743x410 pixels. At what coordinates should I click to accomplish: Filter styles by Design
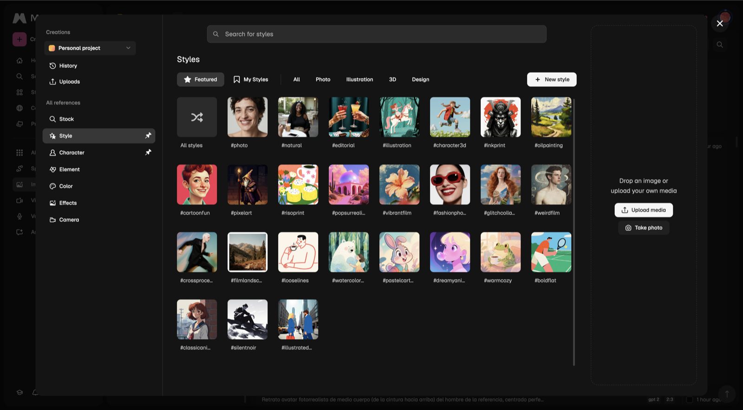tap(421, 79)
